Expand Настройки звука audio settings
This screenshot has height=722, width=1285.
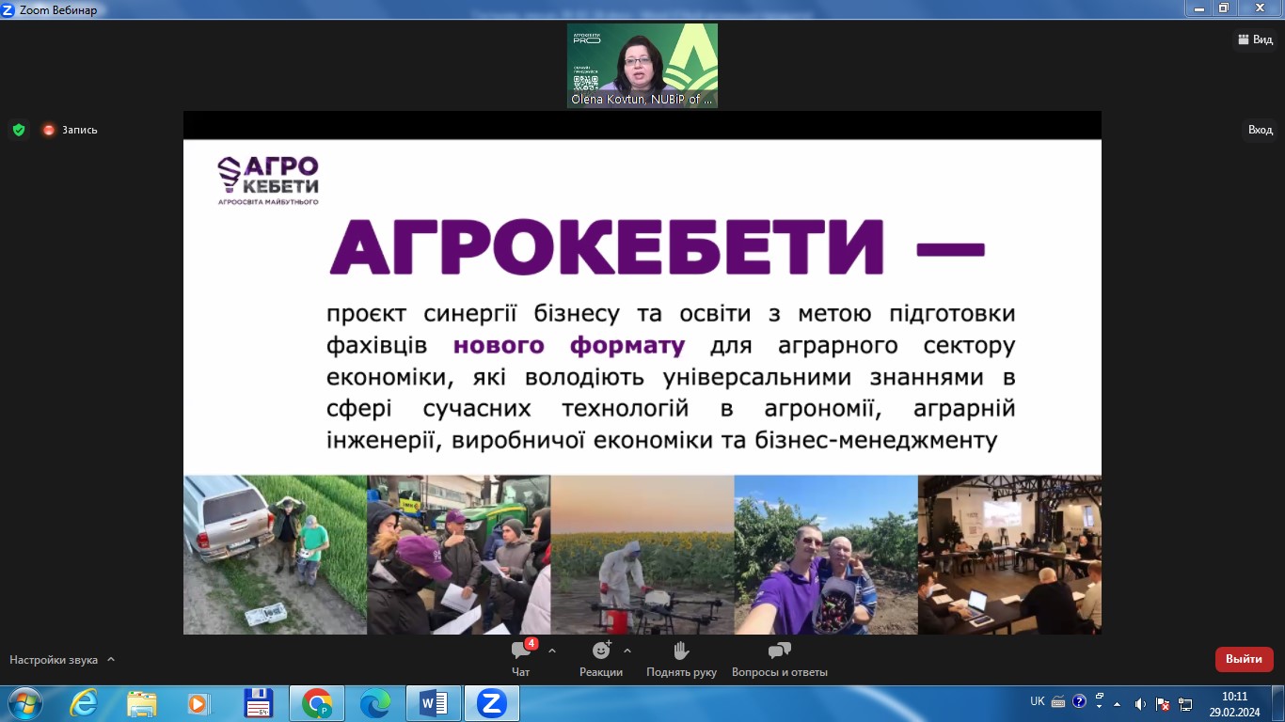click(62, 660)
